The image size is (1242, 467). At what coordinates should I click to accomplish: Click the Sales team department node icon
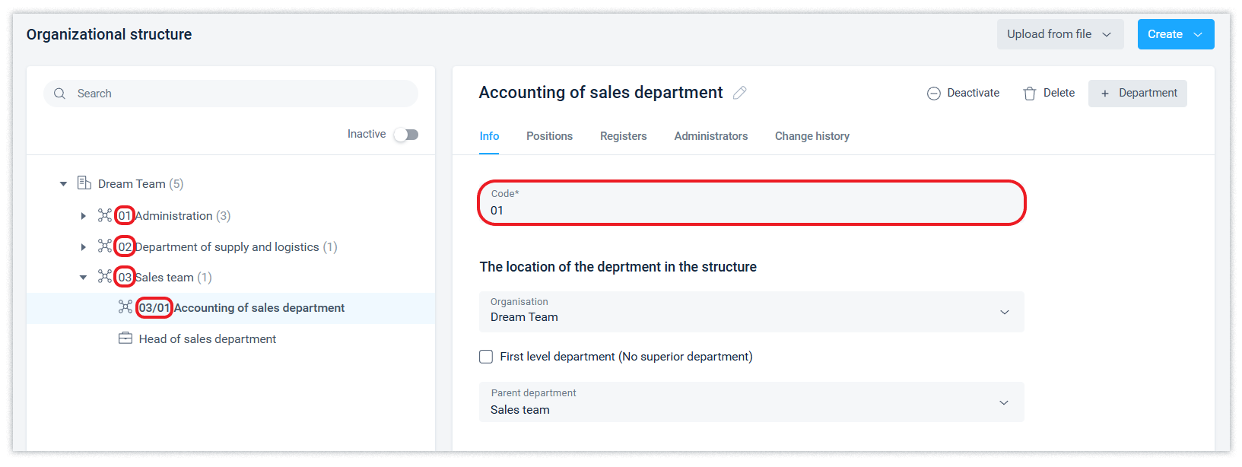105,277
